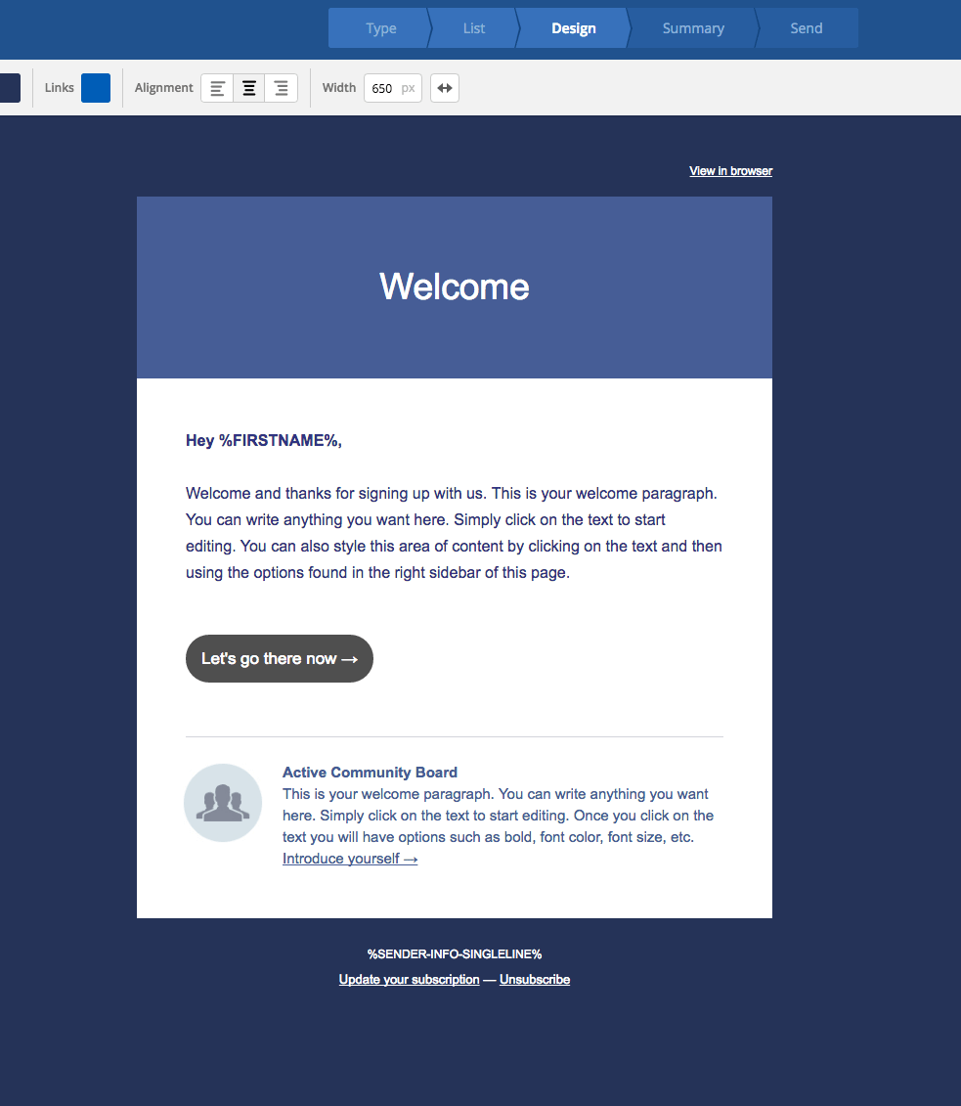Open the dark navy color swatch

tap(10, 88)
